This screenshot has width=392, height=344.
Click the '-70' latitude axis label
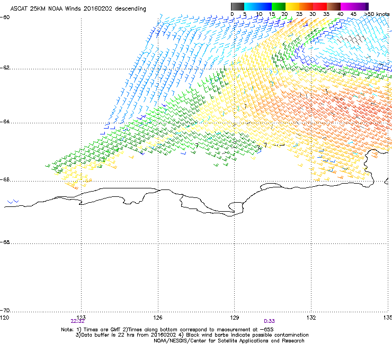5,310
